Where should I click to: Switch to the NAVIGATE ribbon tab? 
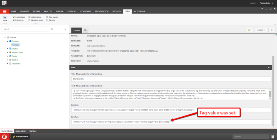click(25, 11)
